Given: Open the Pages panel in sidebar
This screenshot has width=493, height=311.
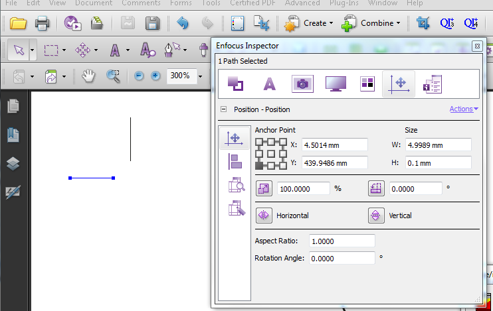Looking at the screenshot, I should [x=13, y=106].
